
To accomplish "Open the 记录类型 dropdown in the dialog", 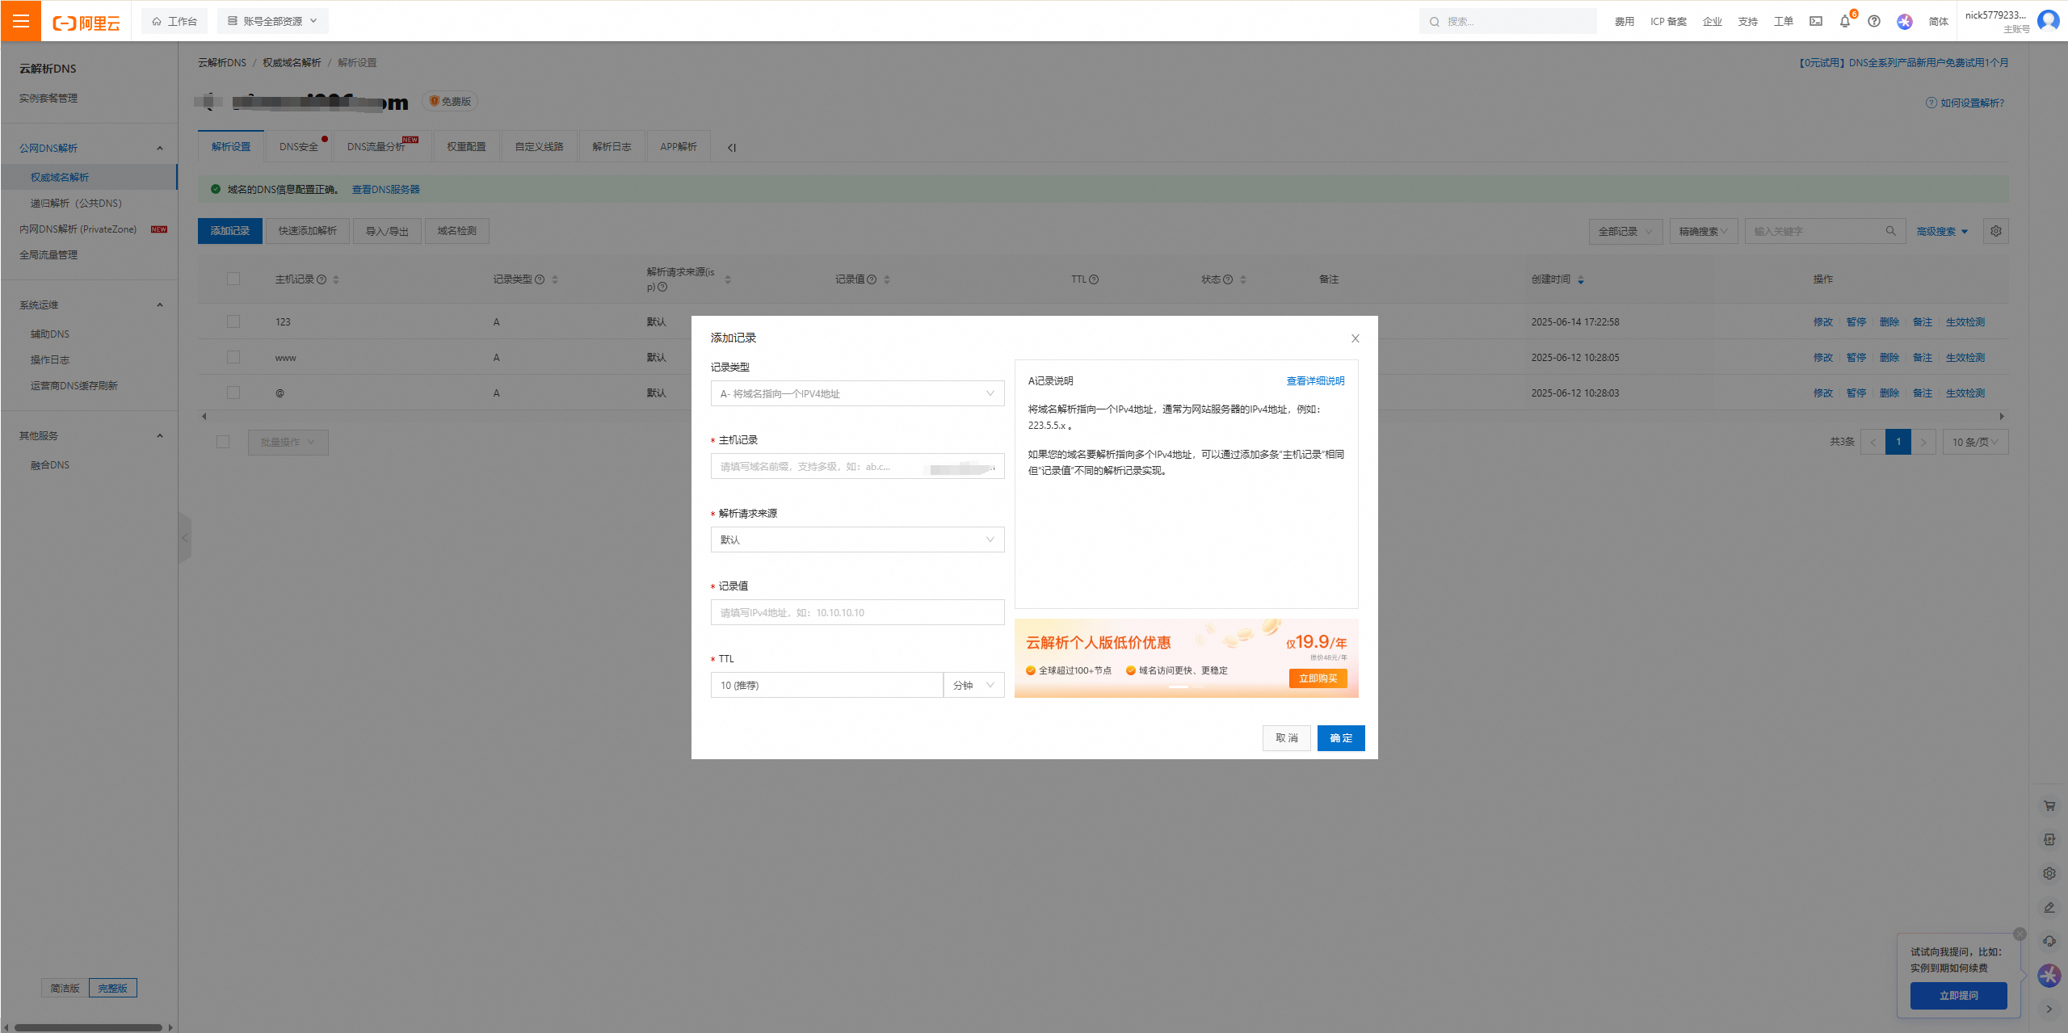I will coord(856,393).
